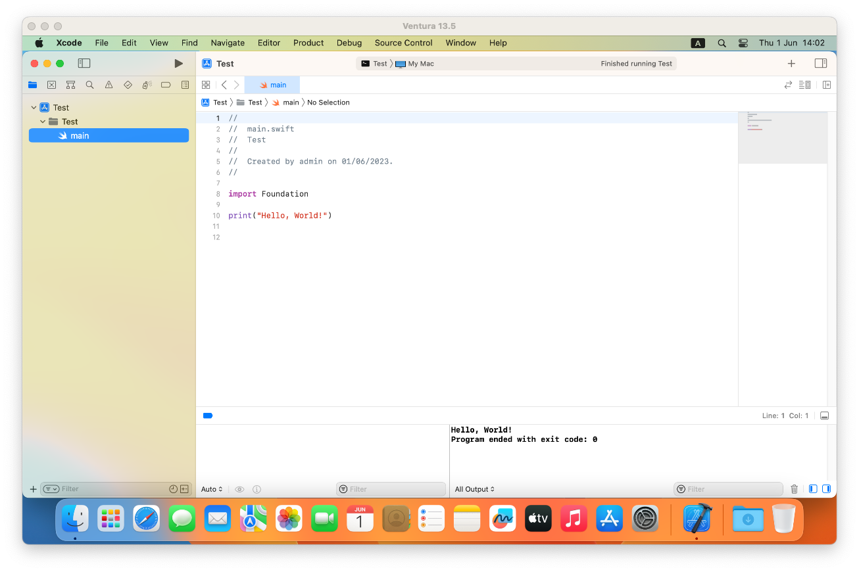Toggle the navigator sidebar icon
The image size is (859, 572).
[x=84, y=63]
